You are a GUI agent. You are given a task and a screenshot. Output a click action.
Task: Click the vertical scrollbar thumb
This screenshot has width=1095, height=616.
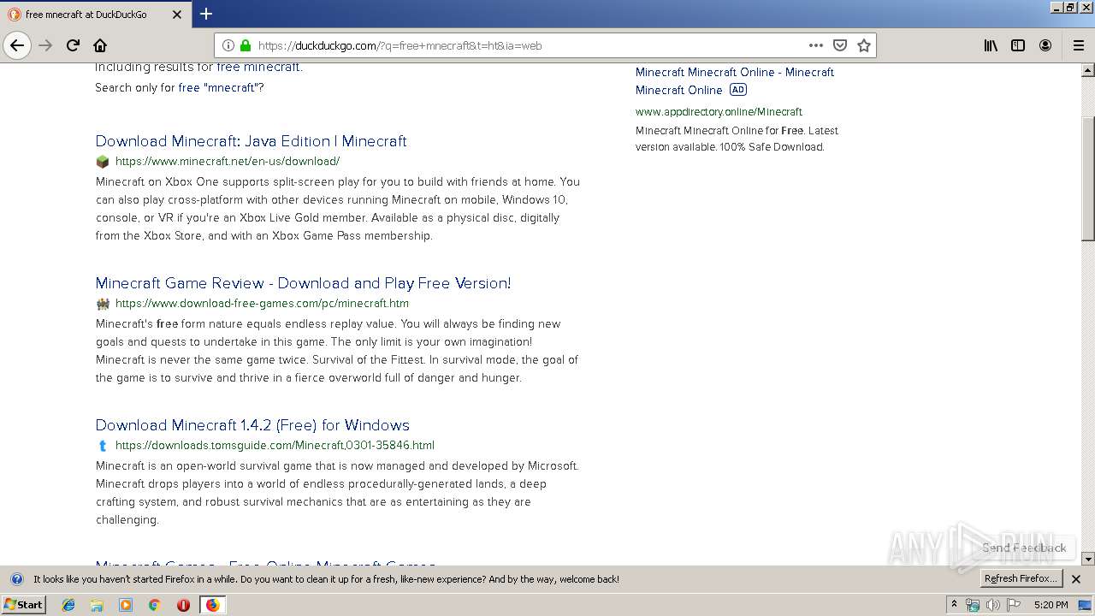click(1088, 178)
